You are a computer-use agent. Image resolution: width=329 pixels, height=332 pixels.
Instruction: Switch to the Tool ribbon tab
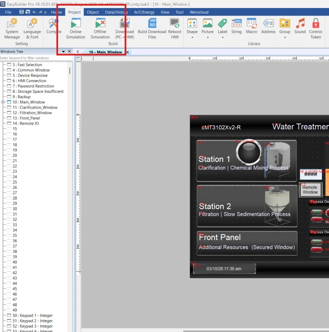click(x=179, y=12)
